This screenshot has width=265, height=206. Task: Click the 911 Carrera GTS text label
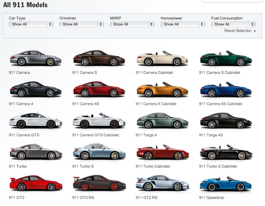[24, 135]
